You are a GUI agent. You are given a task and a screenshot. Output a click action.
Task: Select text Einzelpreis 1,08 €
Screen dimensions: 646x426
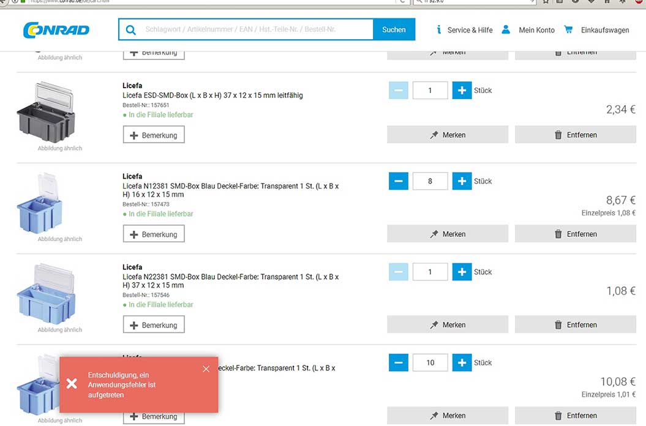609,213
